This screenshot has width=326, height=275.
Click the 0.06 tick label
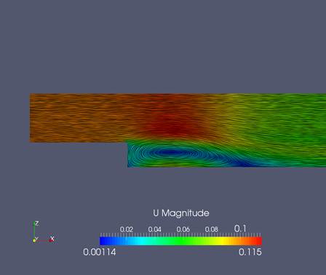coord(183,229)
